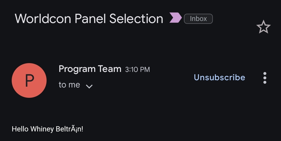Toggle the star icon beside the subject

[263, 27]
